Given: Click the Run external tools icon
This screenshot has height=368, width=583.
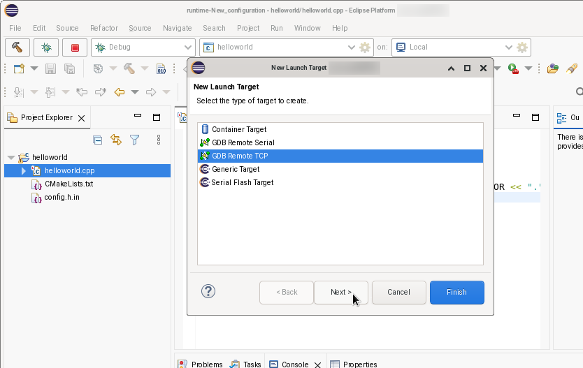Looking at the screenshot, I should click(x=514, y=68).
